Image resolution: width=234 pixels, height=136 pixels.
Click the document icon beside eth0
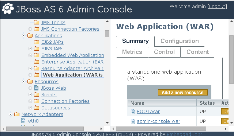coord(23,121)
